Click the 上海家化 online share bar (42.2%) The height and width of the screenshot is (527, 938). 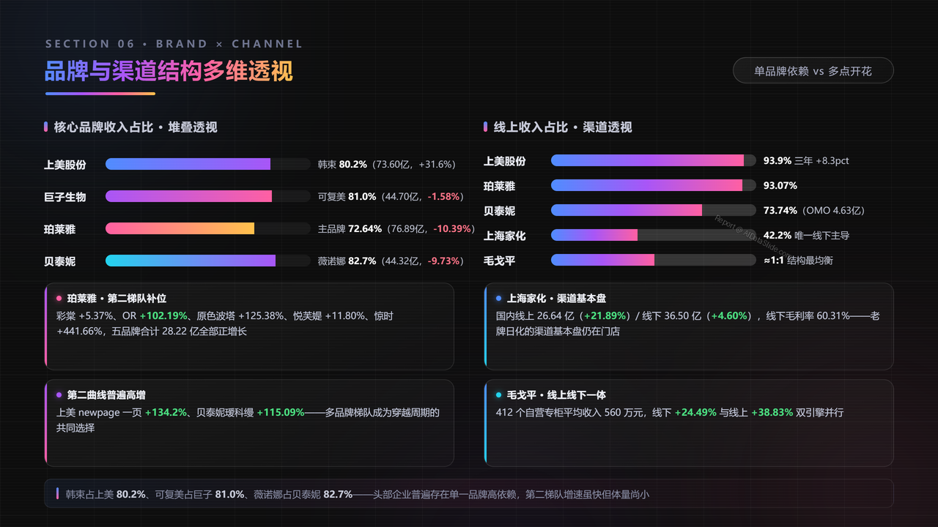click(654, 235)
